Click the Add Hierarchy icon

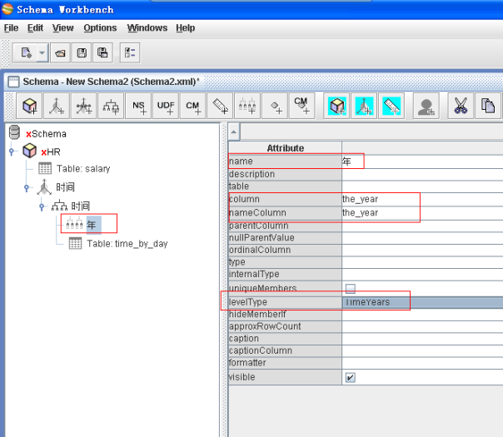click(111, 106)
